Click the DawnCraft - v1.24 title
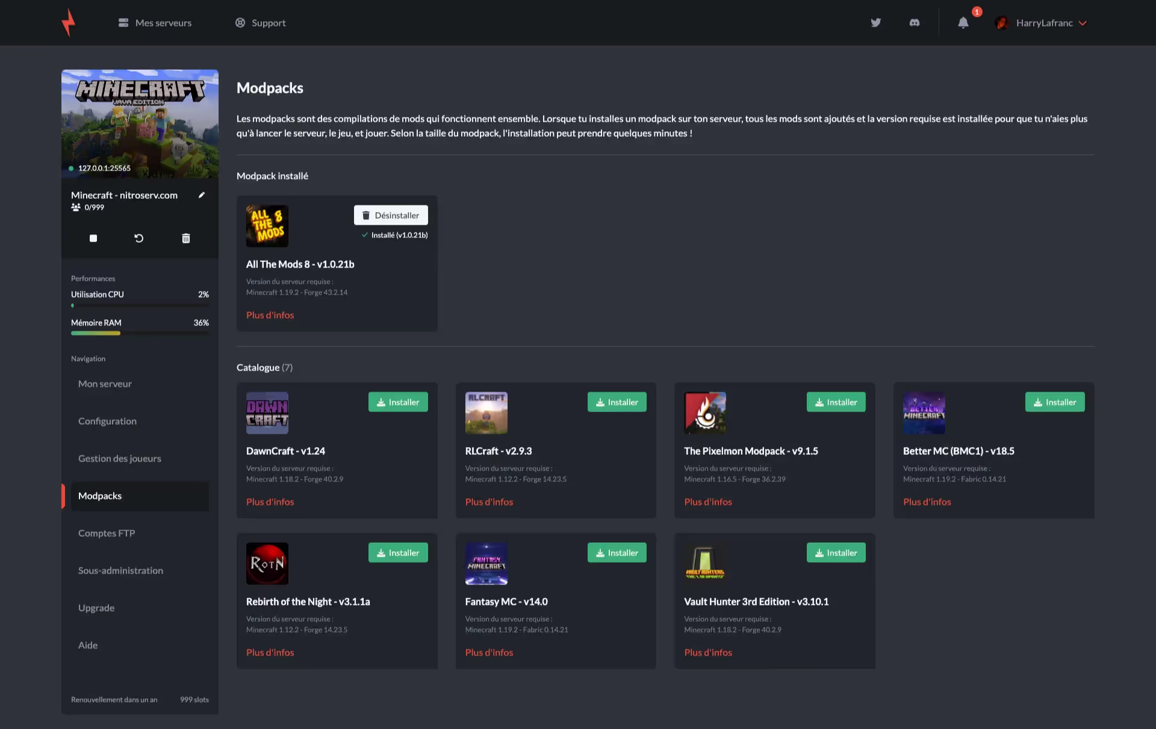 click(285, 451)
